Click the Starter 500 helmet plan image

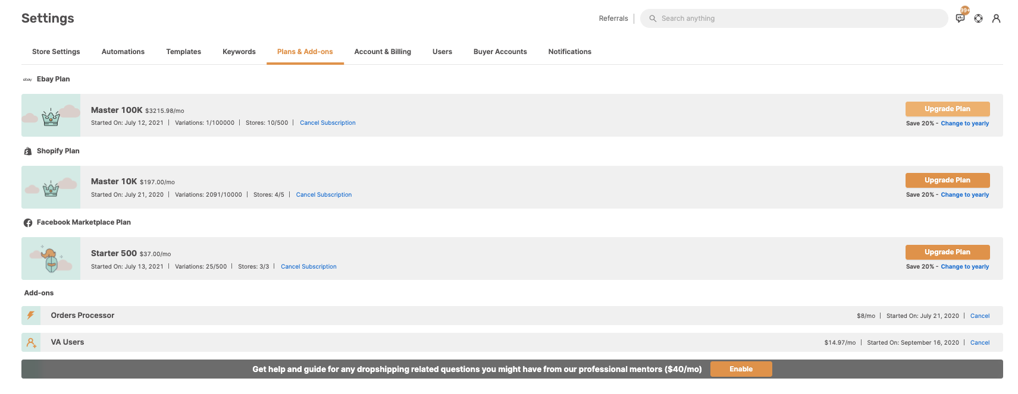click(51, 259)
